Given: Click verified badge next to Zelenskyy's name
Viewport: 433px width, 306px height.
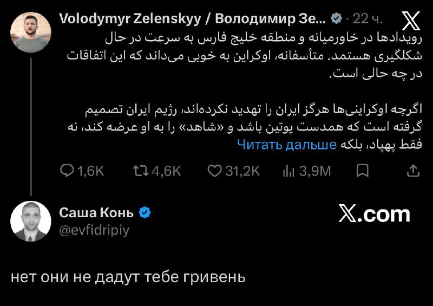Looking at the screenshot, I should [336, 19].
